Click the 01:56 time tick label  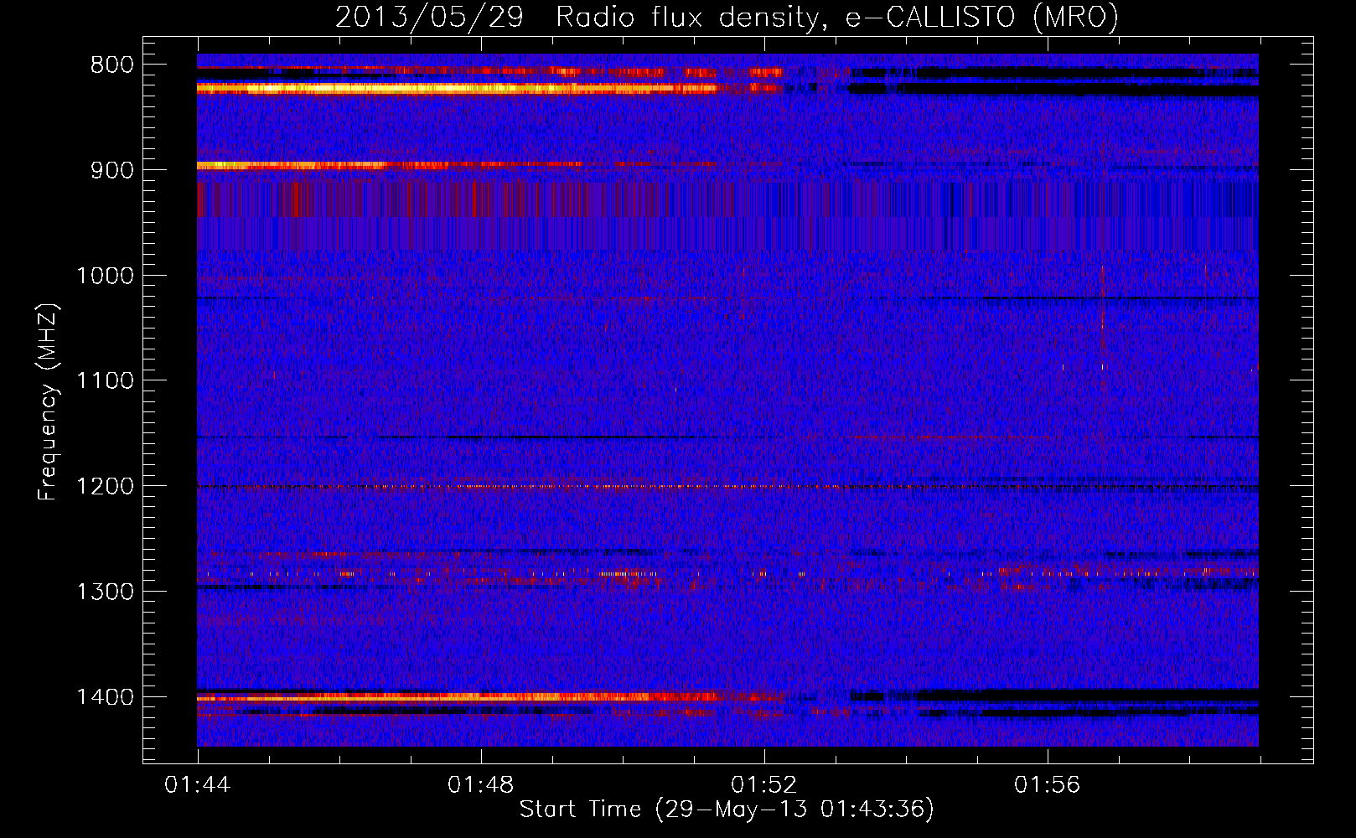point(1048,785)
